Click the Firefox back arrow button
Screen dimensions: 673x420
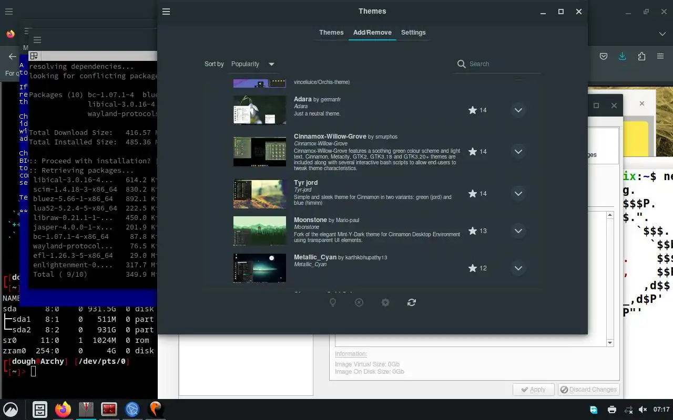pyautogui.click(x=13, y=57)
